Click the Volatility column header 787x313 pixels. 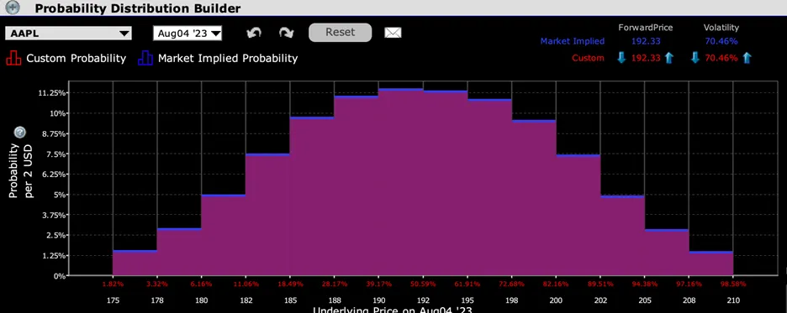[x=721, y=28]
